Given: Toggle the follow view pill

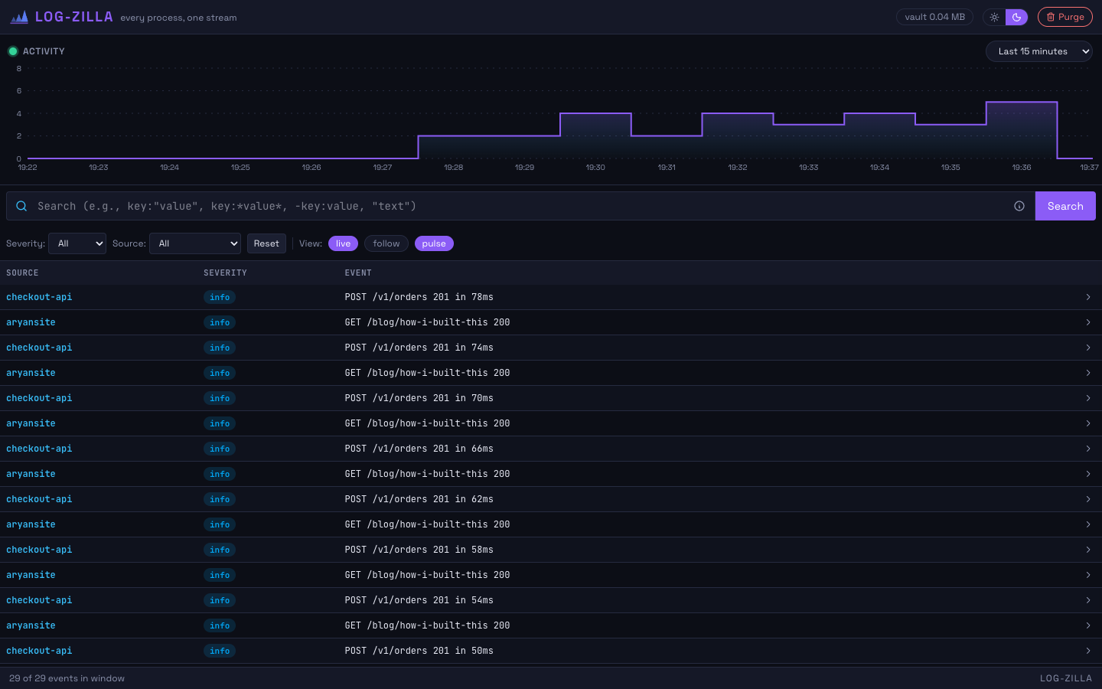Looking at the screenshot, I should (x=386, y=243).
